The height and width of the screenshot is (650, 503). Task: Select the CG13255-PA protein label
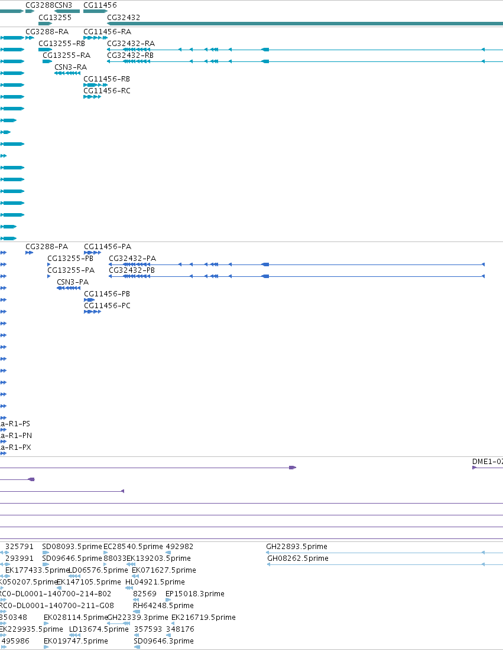(71, 270)
